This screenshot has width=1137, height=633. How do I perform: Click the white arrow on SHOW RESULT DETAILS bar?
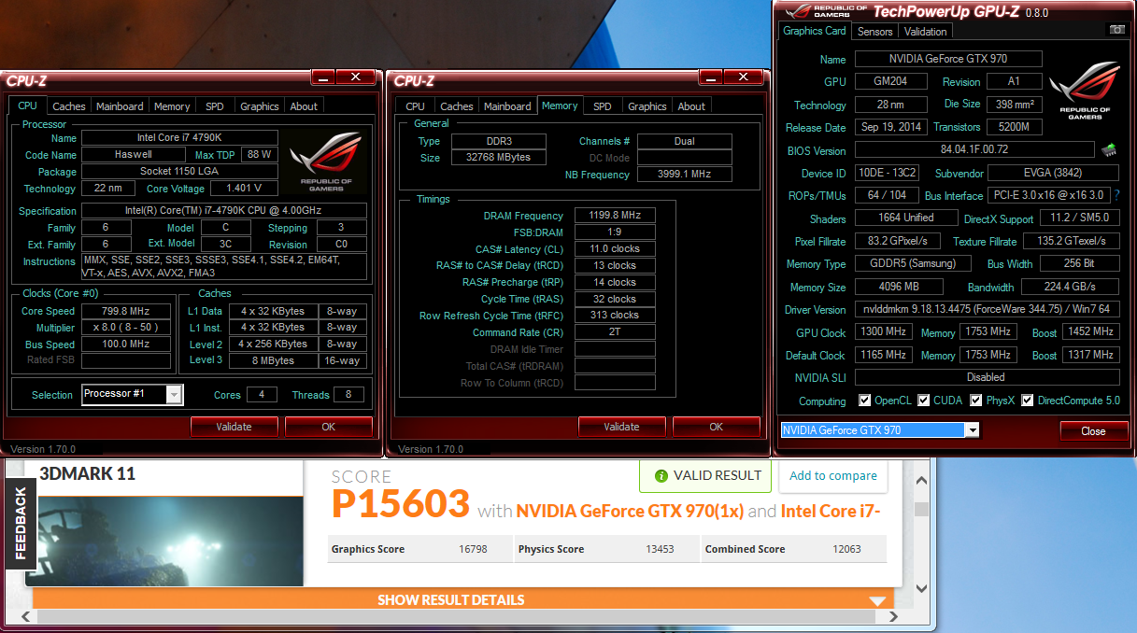(x=876, y=601)
